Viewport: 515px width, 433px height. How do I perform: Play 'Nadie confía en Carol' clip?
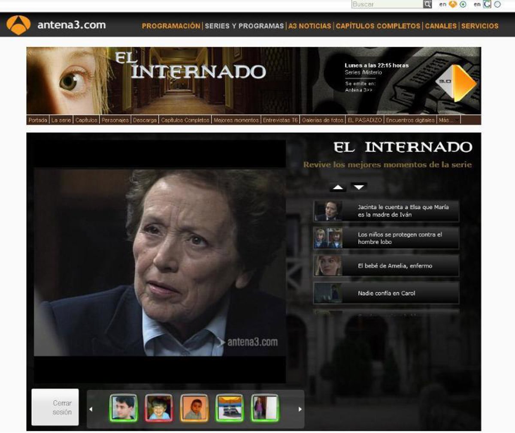pyautogui.click(x=386, y=293)
